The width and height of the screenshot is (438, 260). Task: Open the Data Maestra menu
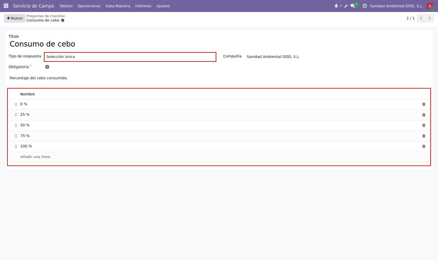coord(118,6)
